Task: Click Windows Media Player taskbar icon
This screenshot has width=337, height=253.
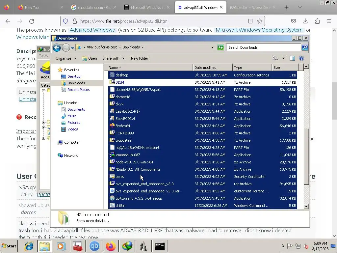Action: (61, 246)
